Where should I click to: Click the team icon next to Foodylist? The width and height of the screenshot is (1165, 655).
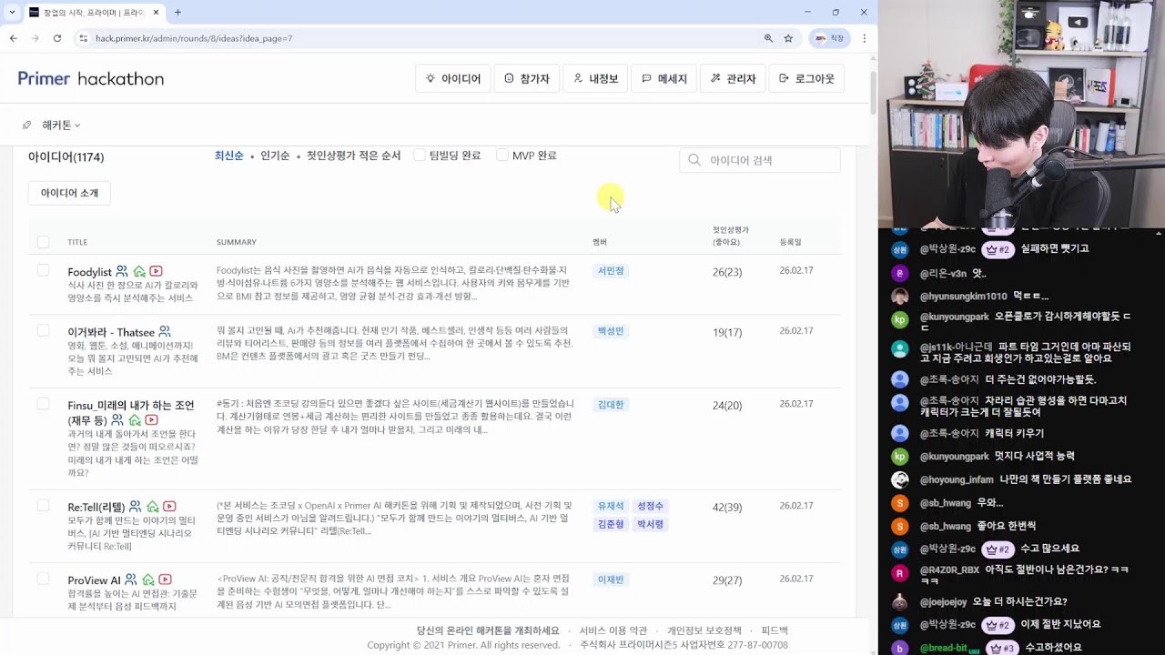coord(122,272)
